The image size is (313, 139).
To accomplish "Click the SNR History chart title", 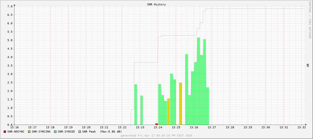I will click(156, 5).
